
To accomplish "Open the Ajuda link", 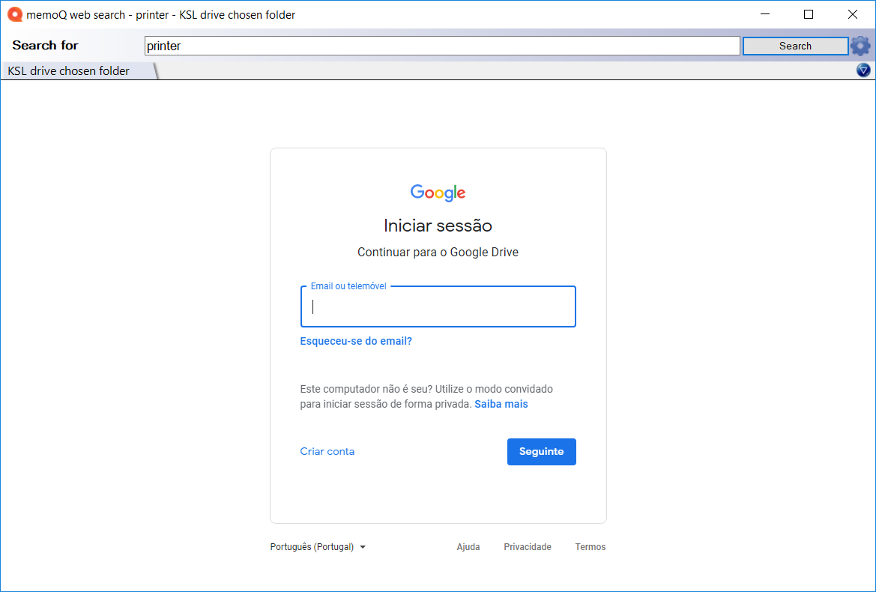I will point(468,547).
